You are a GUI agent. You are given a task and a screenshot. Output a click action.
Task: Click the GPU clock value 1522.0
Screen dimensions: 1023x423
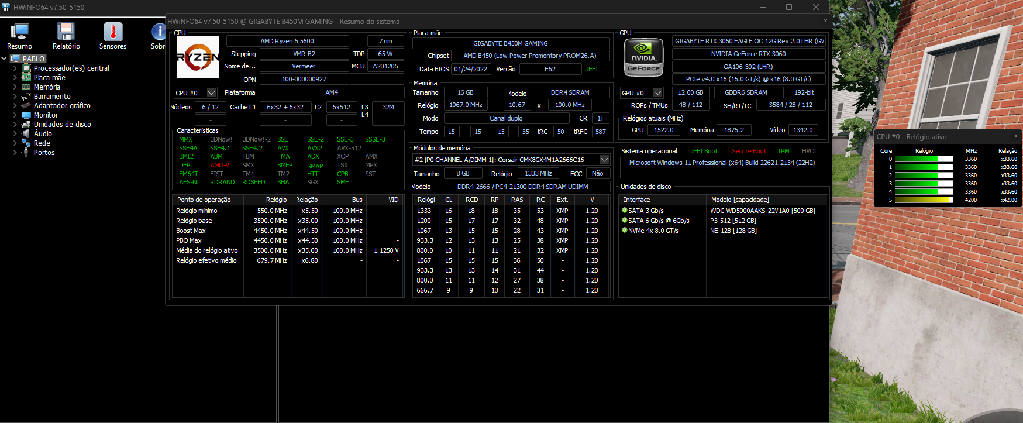point(663,130)
